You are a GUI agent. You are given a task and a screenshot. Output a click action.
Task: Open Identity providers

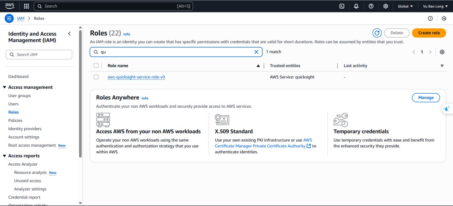tap(25, 129)
